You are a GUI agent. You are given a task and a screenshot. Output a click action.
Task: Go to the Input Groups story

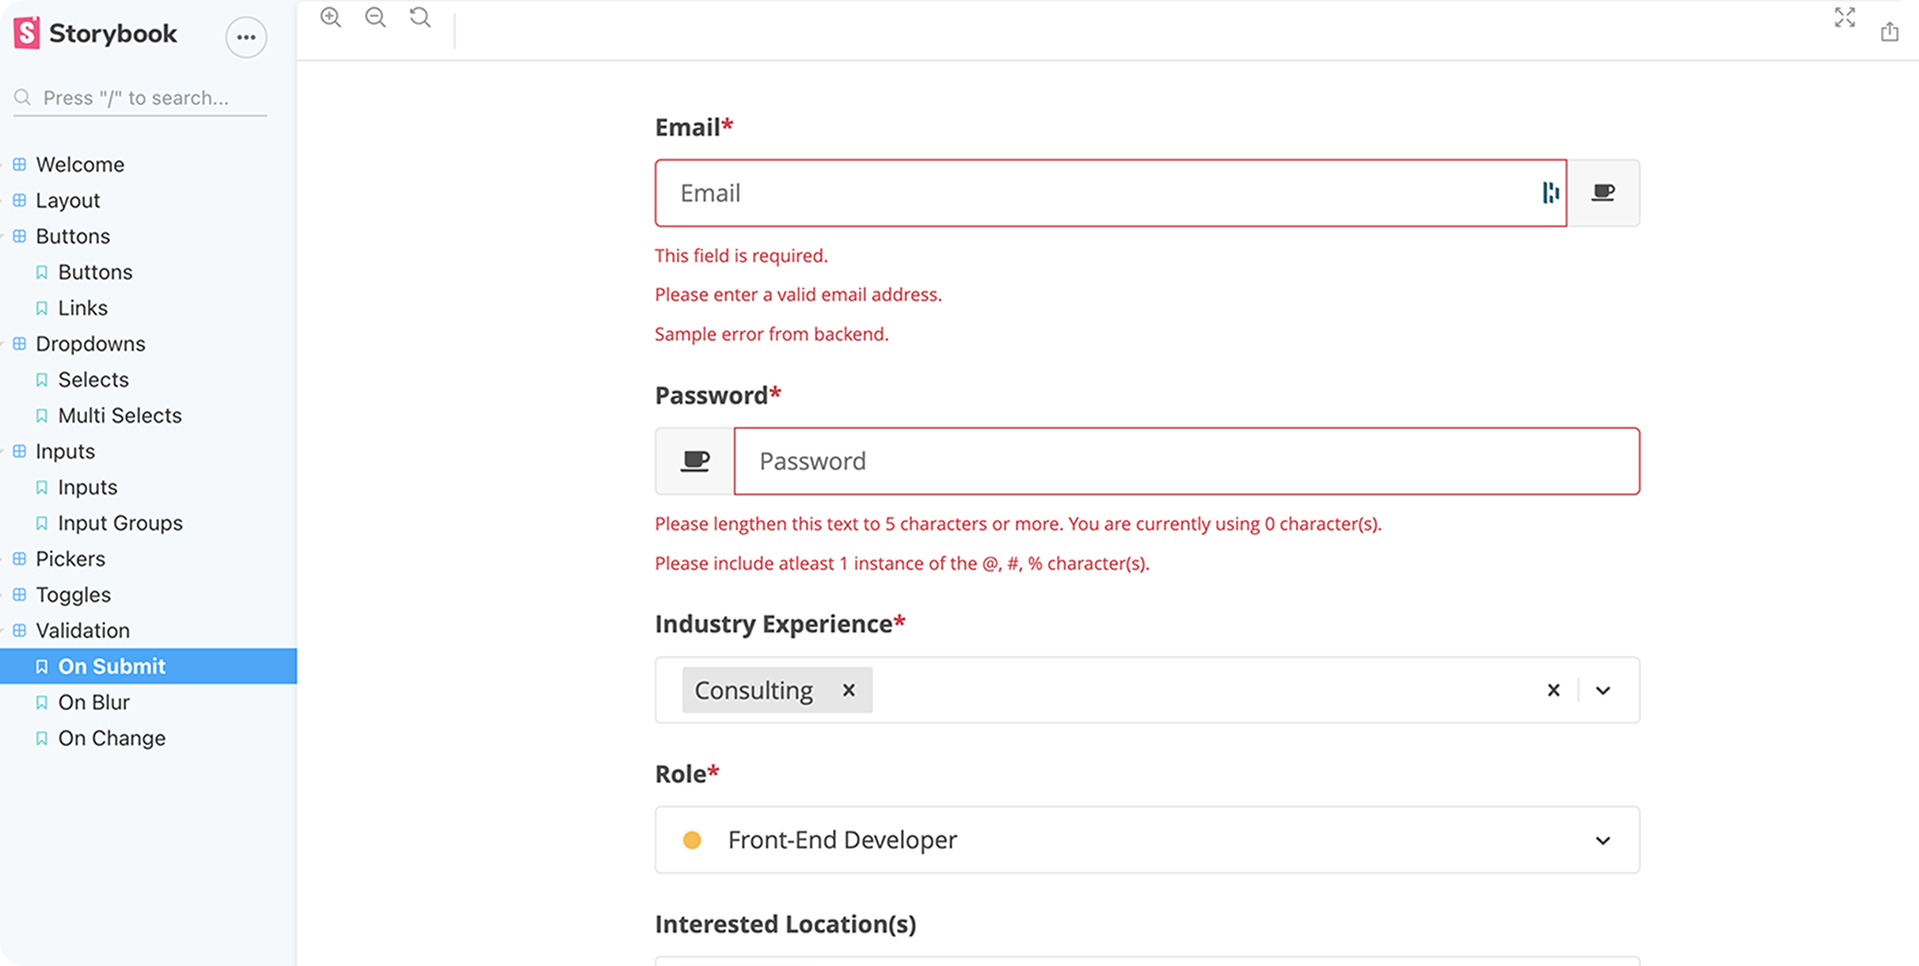[120, 523]
